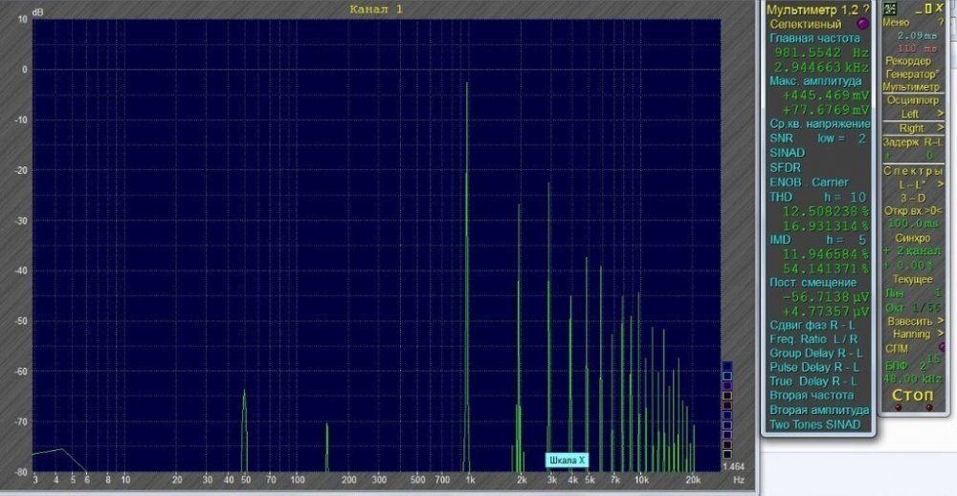The width and height of the screenshot is (957, 496).
Task: Select the top color swatch beside the graph
Action: point(727,365)
